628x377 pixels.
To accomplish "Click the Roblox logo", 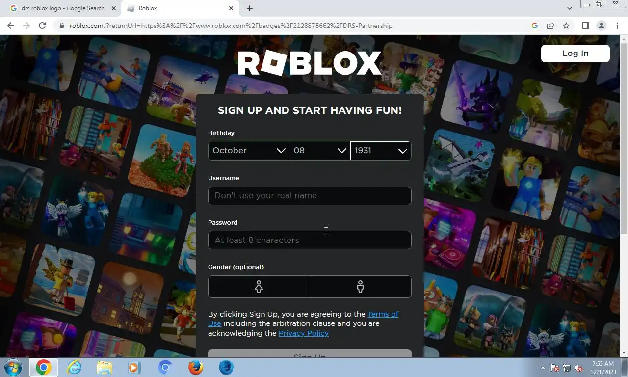I will (310, 63).
